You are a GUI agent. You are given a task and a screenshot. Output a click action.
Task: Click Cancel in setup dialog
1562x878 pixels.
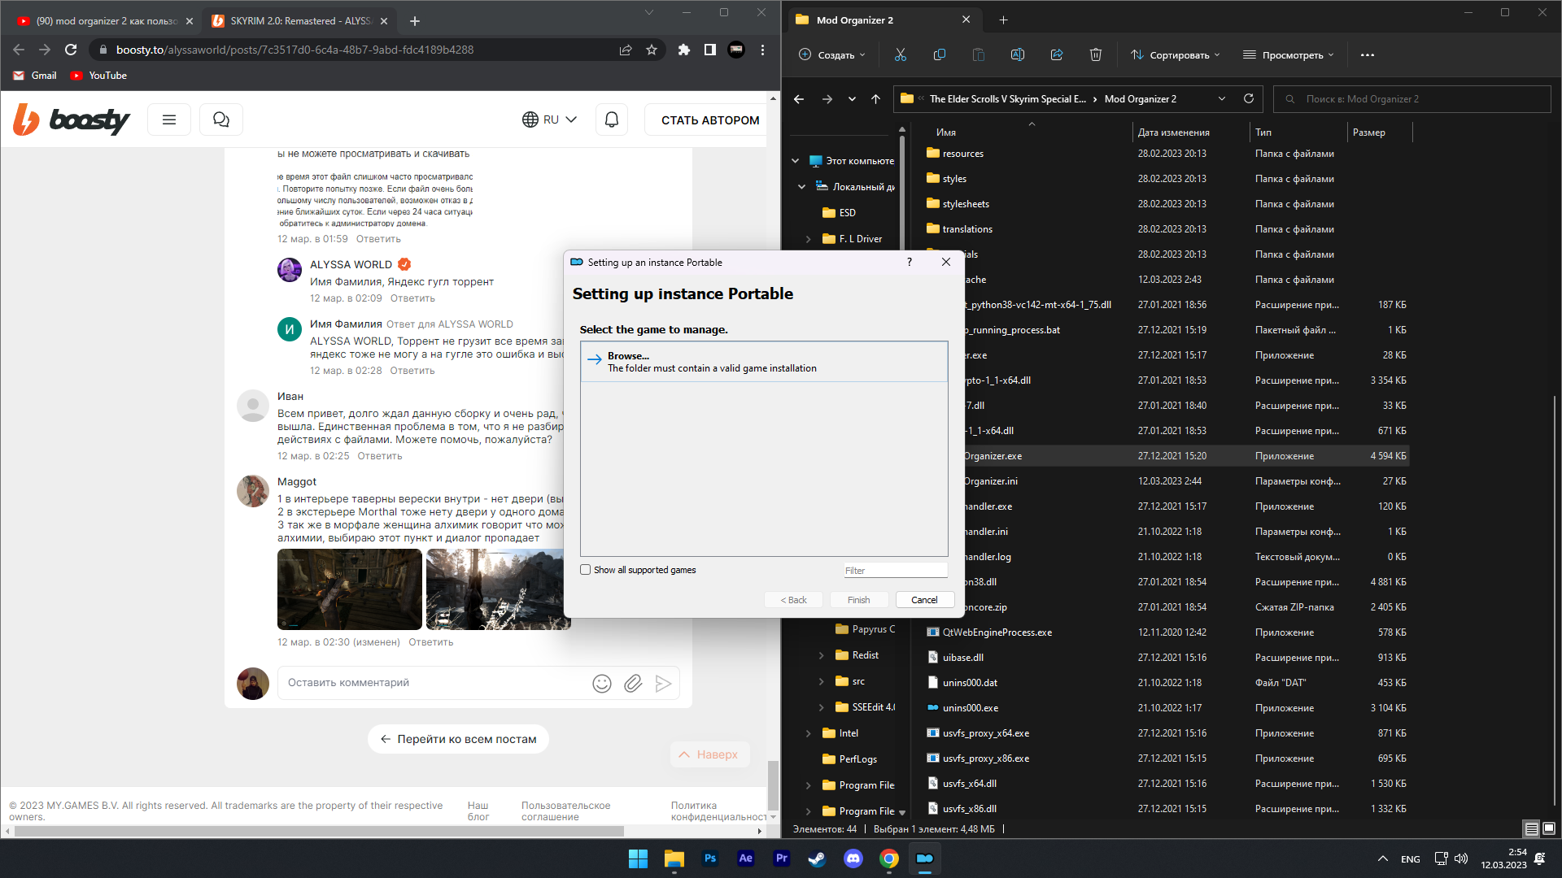coord(924,600)
